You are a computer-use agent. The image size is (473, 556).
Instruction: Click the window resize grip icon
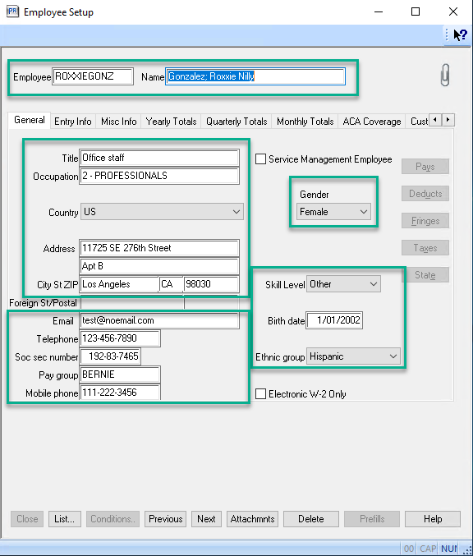[x=467, y=549]
